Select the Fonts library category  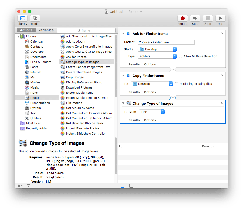click(34, 67)
